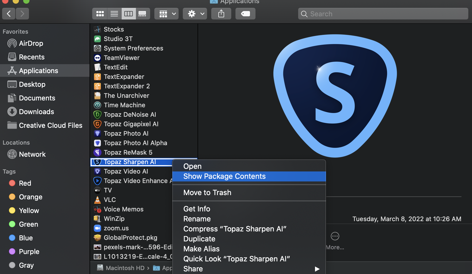Open the gear Action menu
The image size is (472, 274).
point(195,14)
